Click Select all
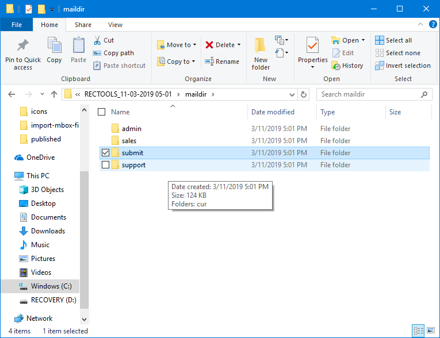The width and height of the screenshot is (440, 338). (393, 40)
